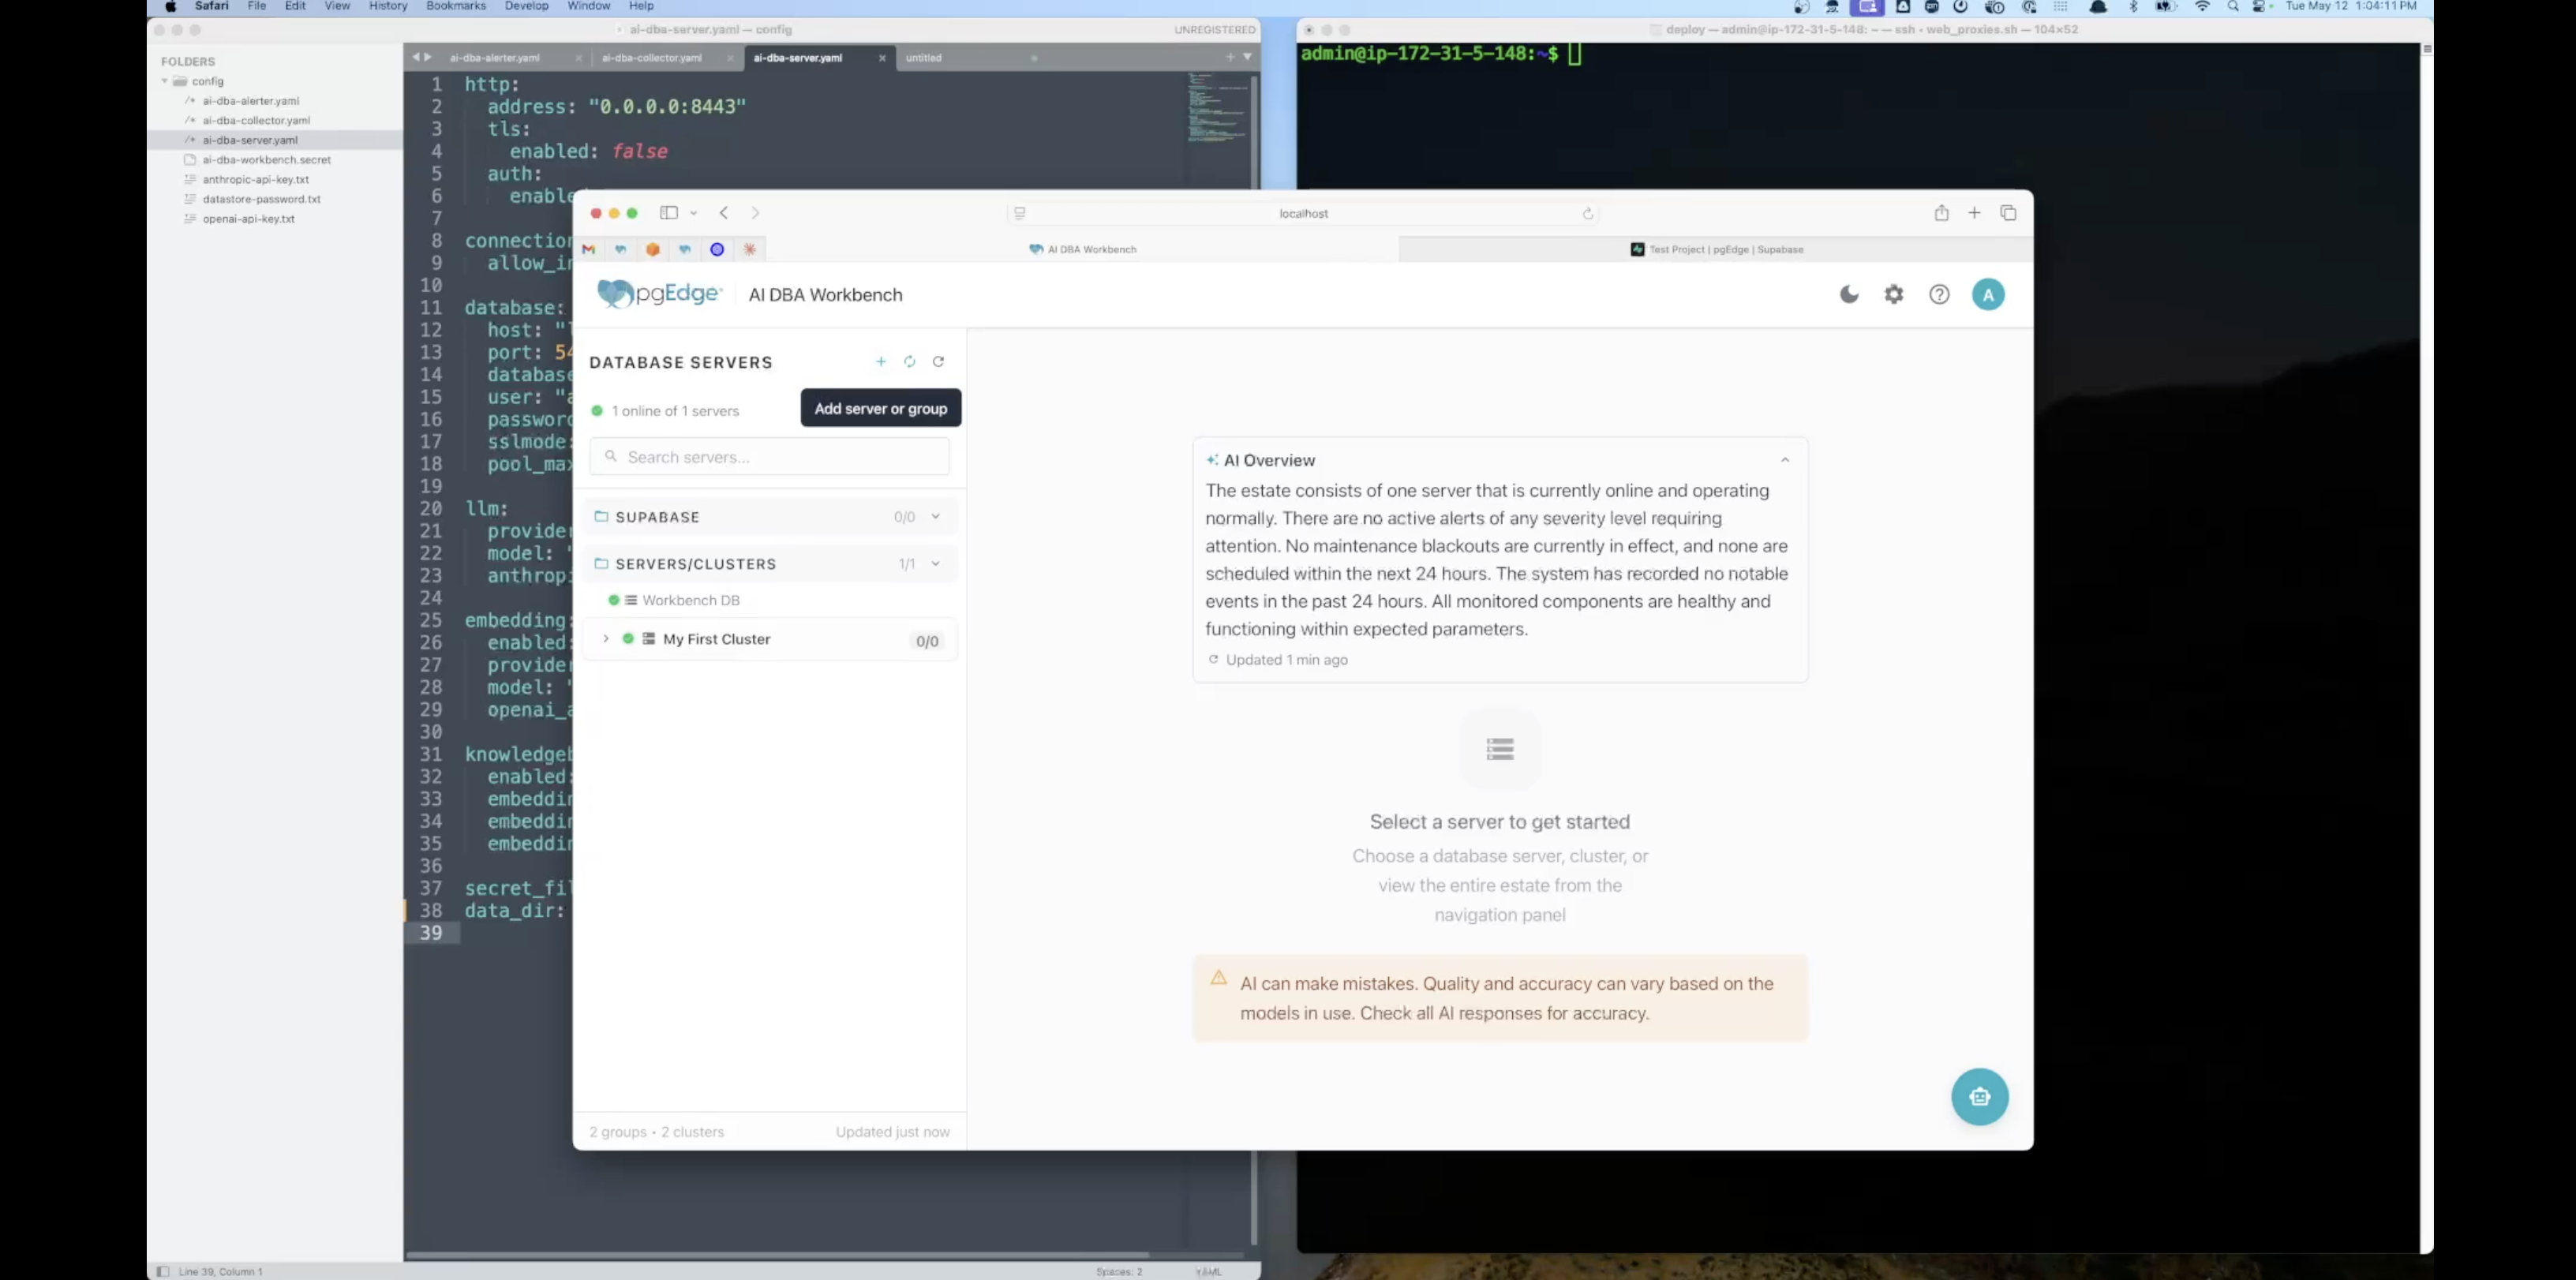
Task: Refresh the Database Servers list
Action: 938,362
